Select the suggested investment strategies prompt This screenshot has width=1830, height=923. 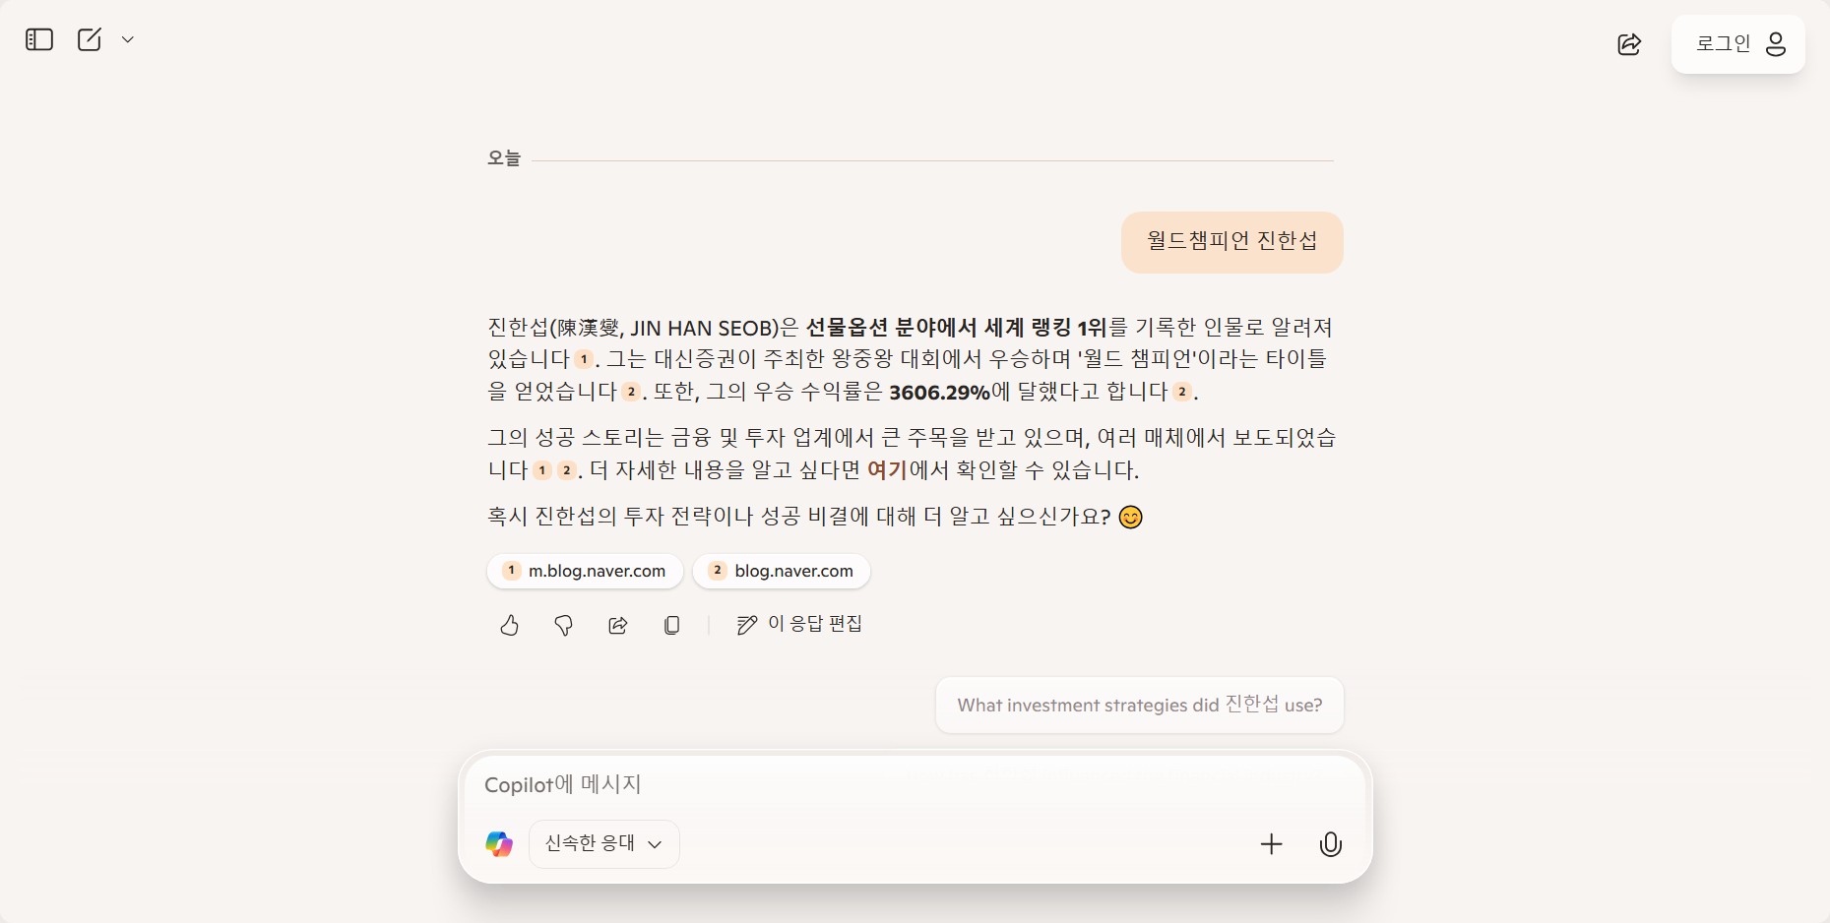pos(1140,705)
